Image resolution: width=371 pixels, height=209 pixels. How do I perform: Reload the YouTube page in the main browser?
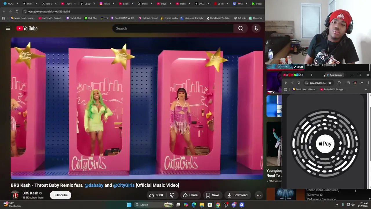(x=17, y=11)
